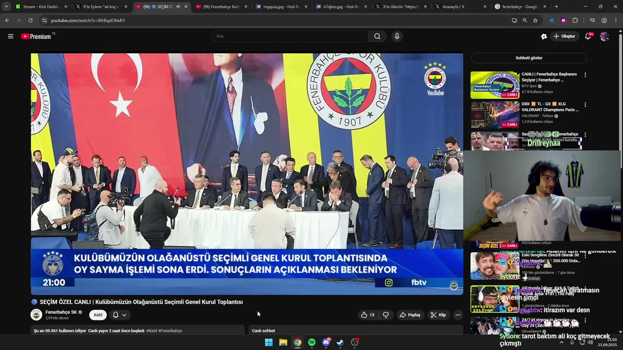Show hidden system tray icons chevron

click(561, 342)
